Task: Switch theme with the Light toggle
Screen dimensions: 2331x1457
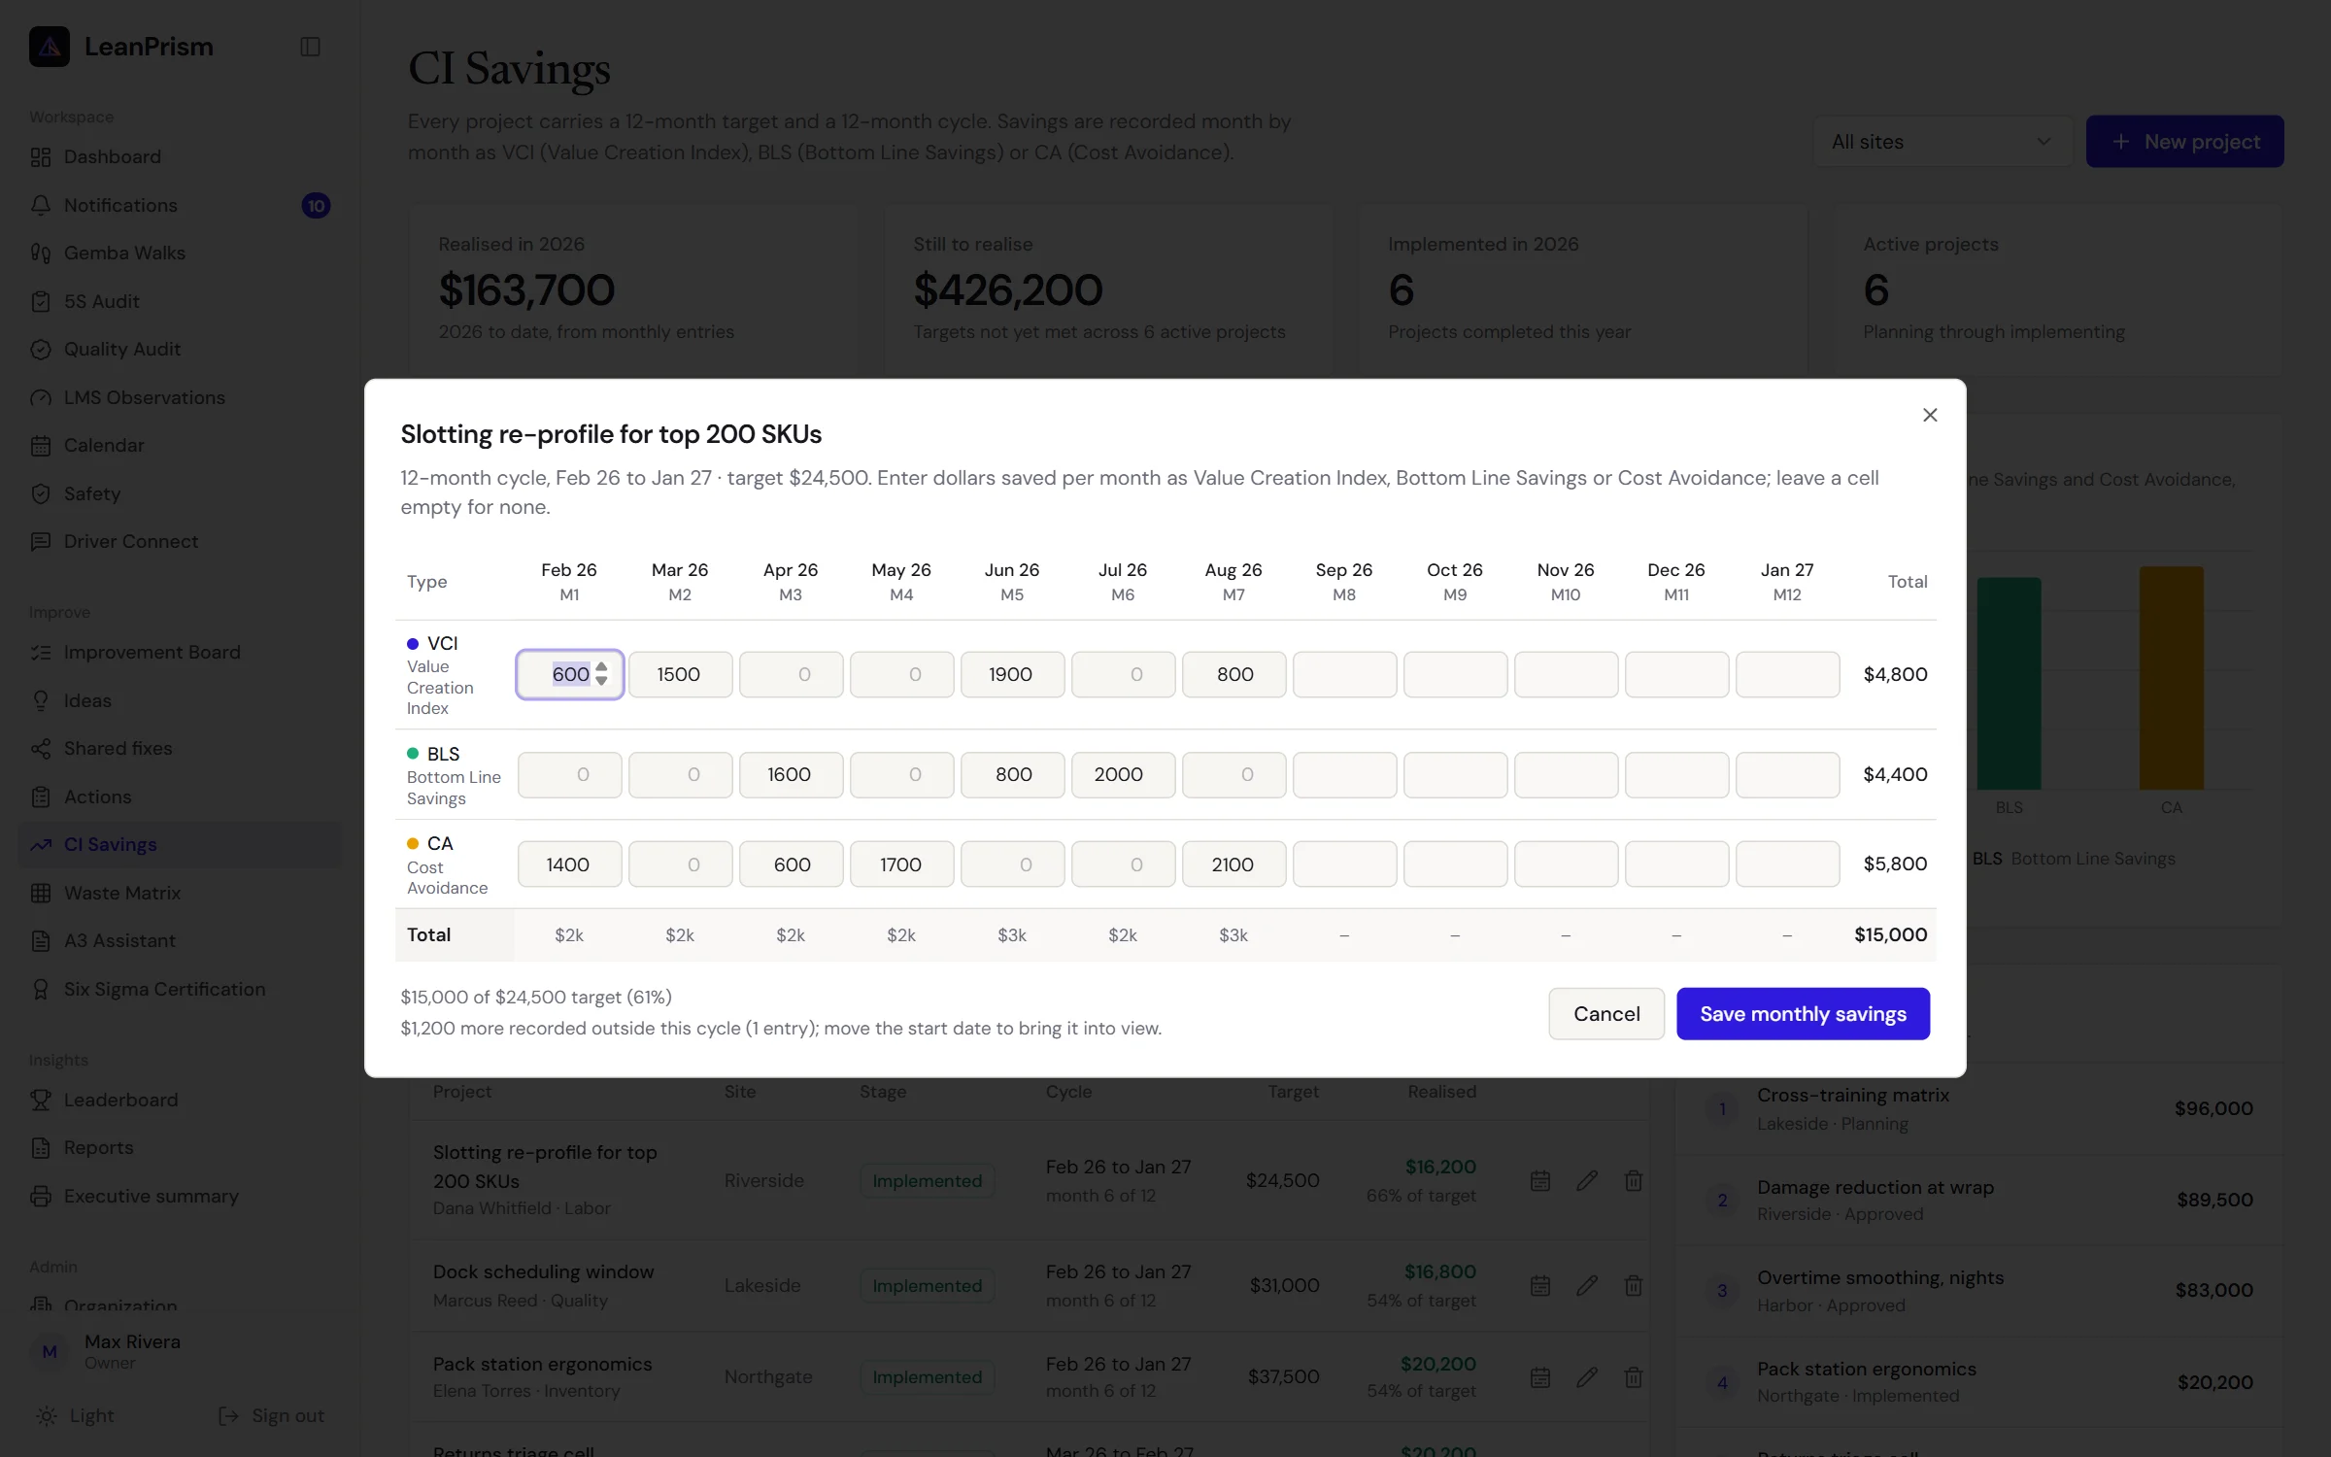Action: coord(76,1415)
